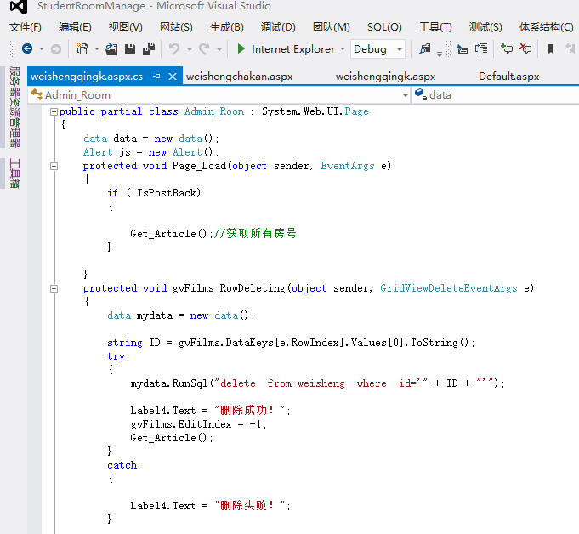The width and height of the screenshot is (579, 534).
Task: Open the 网站(S) menu
Action: (176, 27)
